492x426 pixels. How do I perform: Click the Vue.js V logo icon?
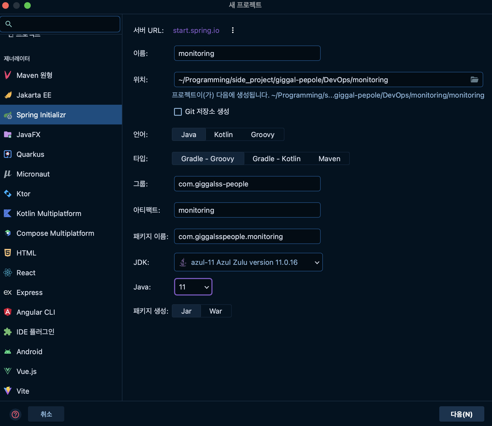pos(8,371)
